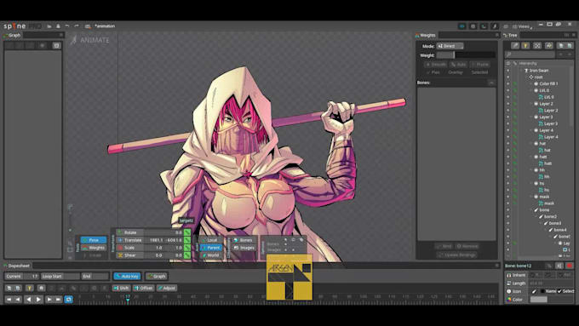Toggle visibility of LVL 0 slot
This screenshot has height=326, width=579.
pos(507,90)
